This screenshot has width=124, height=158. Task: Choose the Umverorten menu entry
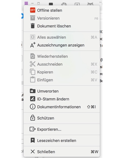tap(62, 91)
